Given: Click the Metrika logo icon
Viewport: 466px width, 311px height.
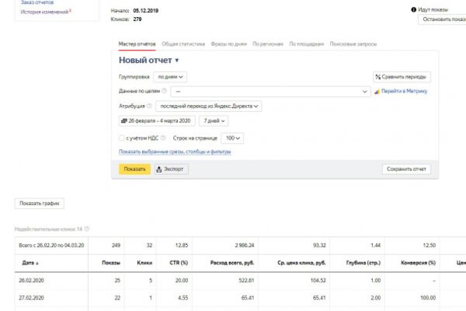Looking at the screenshot, I should point(377,92).
